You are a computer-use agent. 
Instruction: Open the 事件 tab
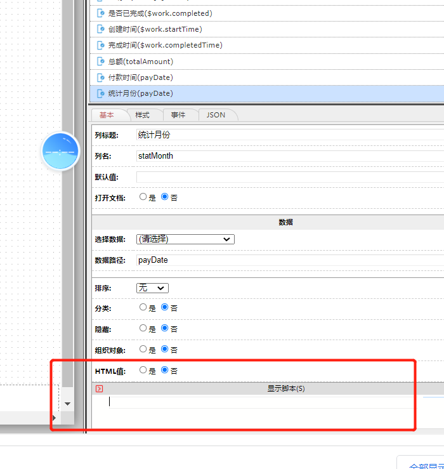coord(178,115)
